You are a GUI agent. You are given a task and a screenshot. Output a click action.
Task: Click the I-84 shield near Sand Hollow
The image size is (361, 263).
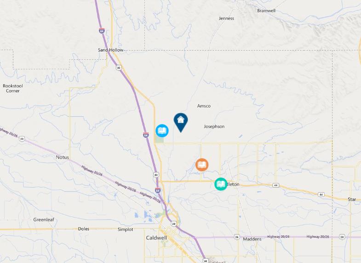102,31
